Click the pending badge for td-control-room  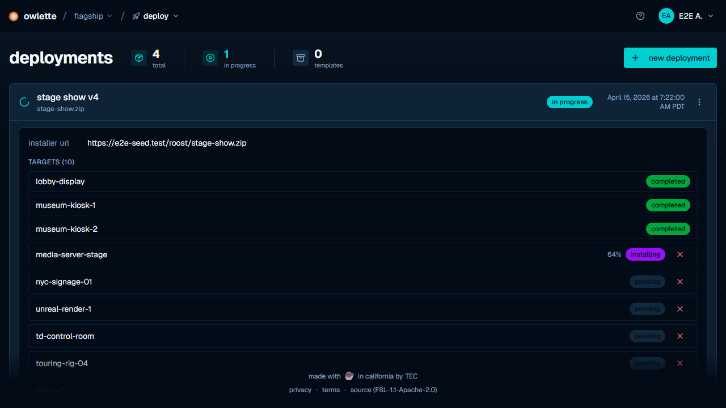point(647,336)
